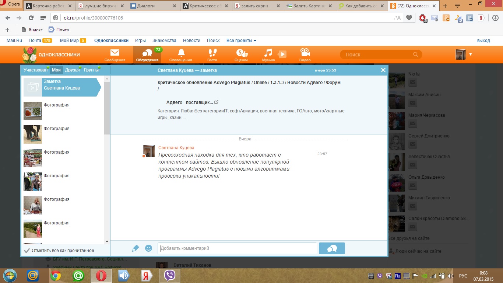Open the Фотография item with elephant legs thumbnail

pos(63,134)
